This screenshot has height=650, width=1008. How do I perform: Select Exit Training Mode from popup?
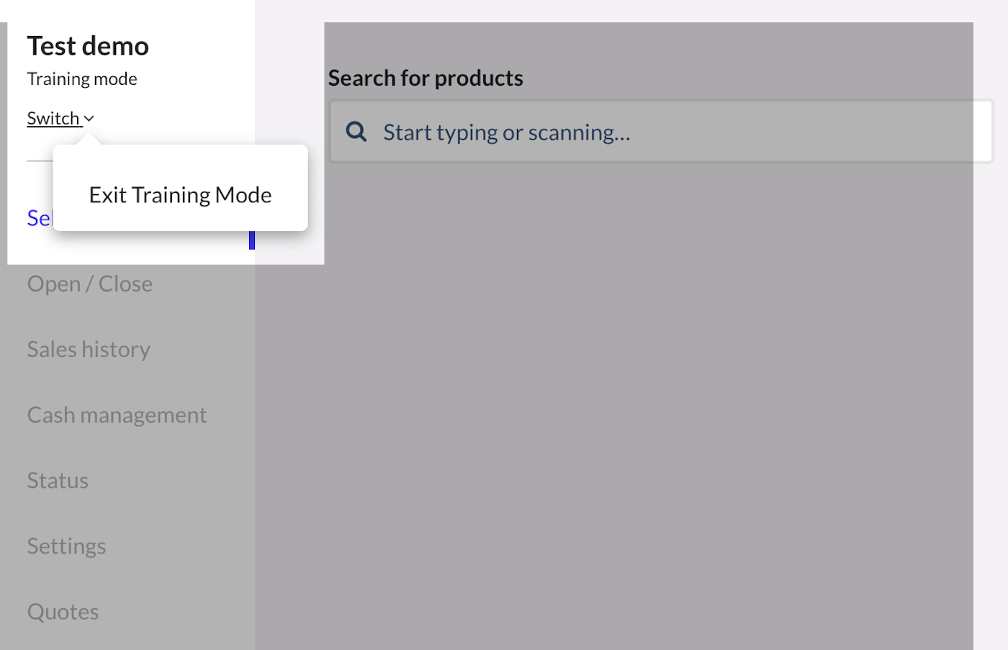coord(180,195)
